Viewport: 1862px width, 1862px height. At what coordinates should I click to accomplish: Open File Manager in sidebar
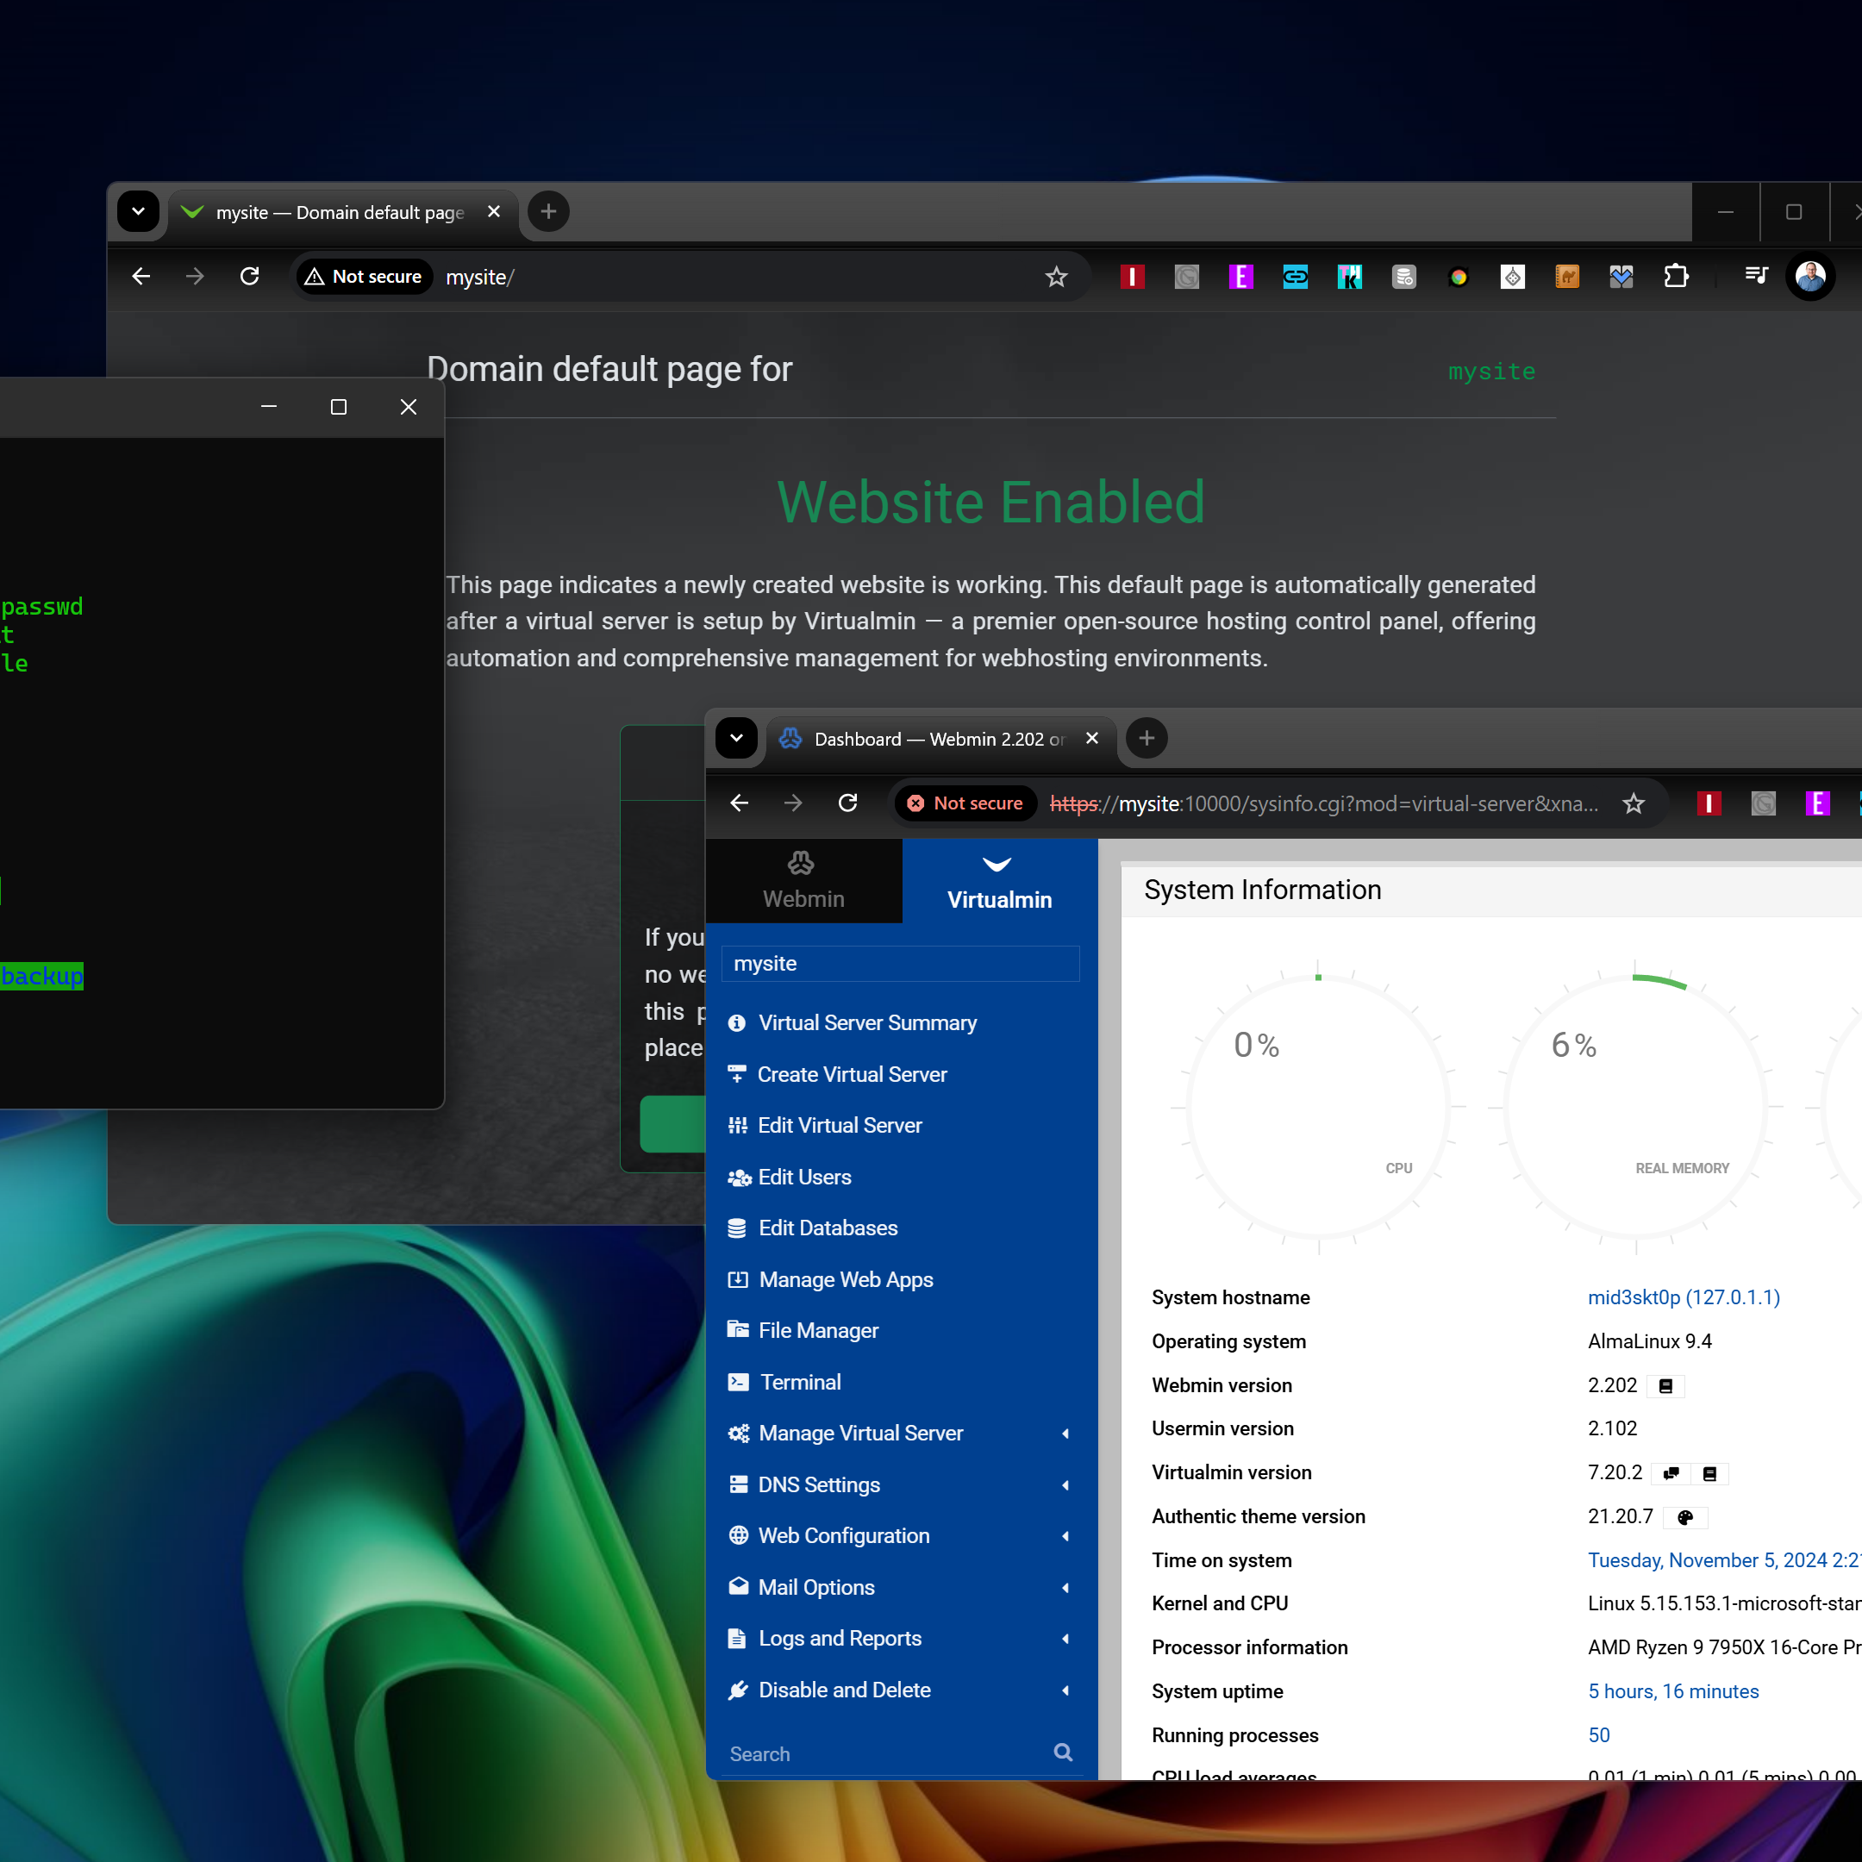pos(817,1330)
